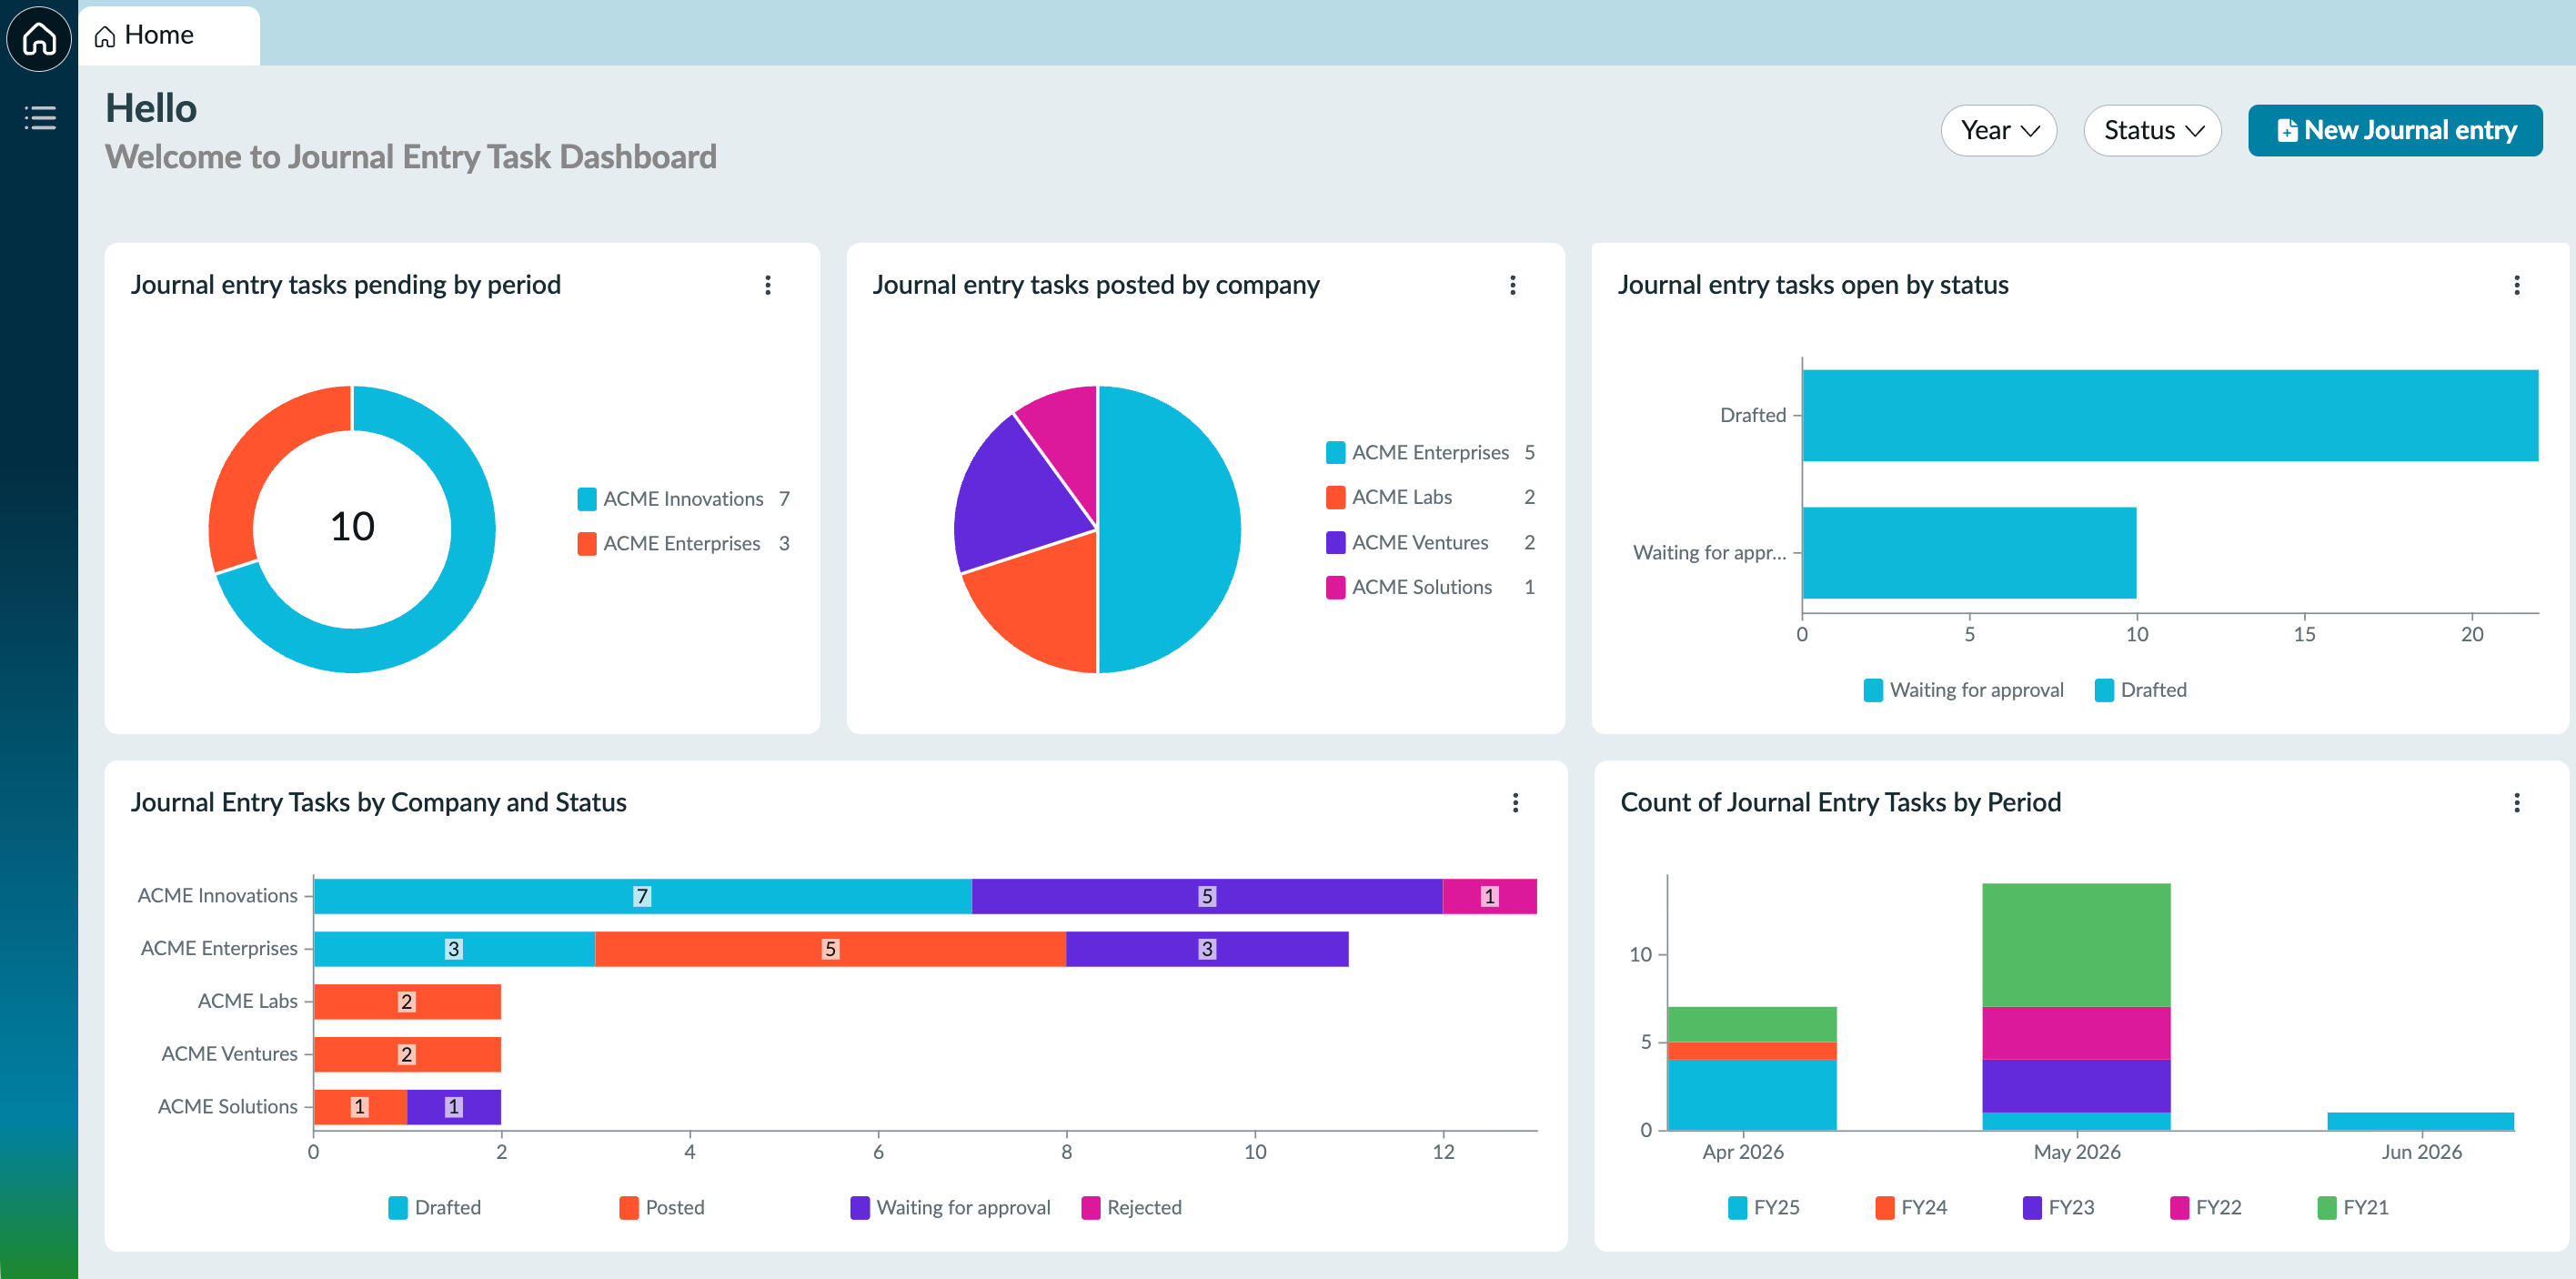Screen dimensions: 2576x1279
Task: Toggle ACME Enterprises legend swatch in pie chart
Action: click(1335, 453)
